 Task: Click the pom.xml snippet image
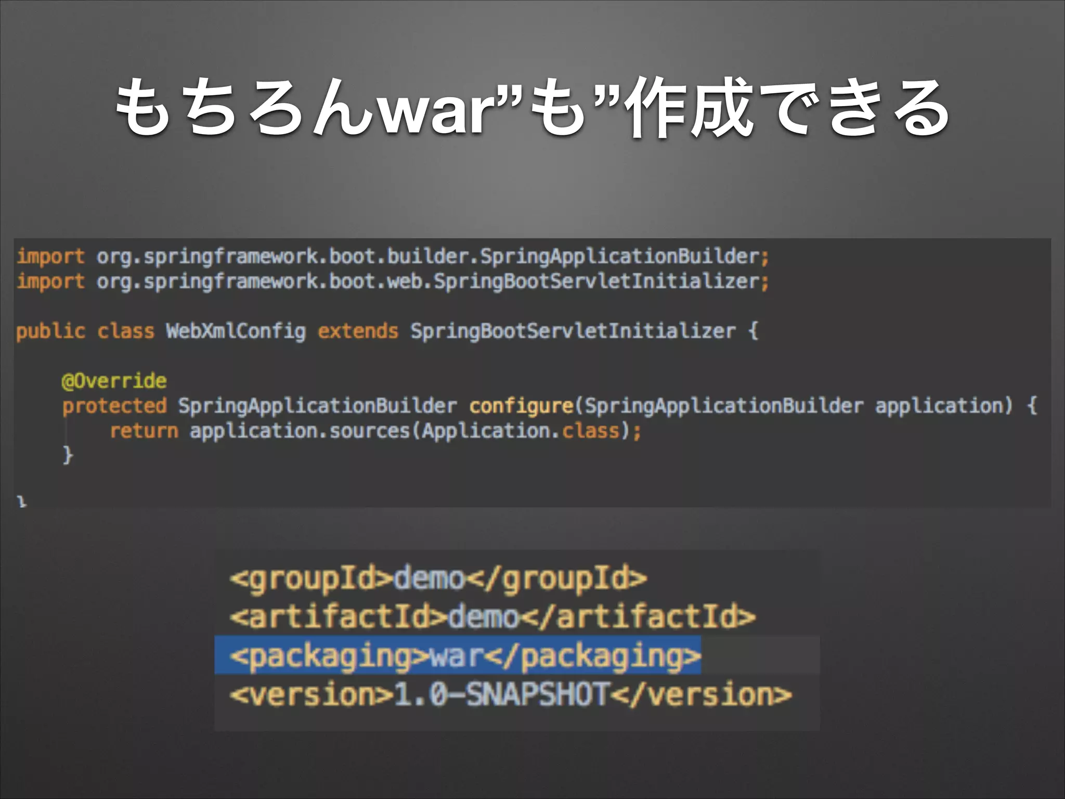pyautogui.click(x=517, y=640)
